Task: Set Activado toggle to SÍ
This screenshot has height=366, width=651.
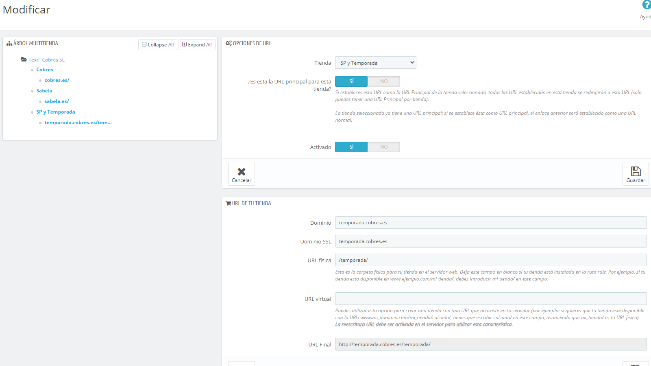Action: point(351,147)
